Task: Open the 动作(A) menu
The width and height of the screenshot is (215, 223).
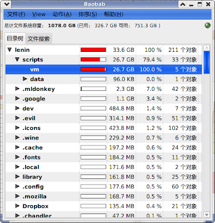Action: click(62, 14)
